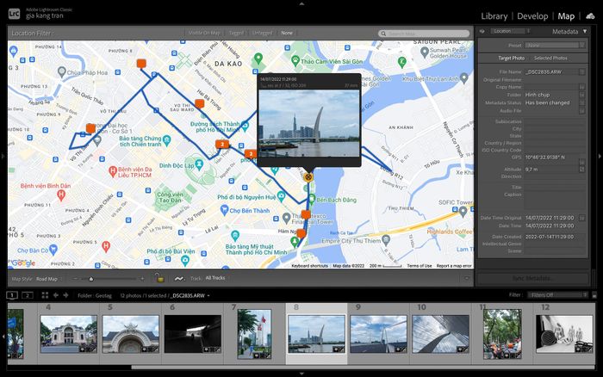603x377 pixels.
Task: Click the filmstrip horizontal scrollbar
Action: [363, 368]
